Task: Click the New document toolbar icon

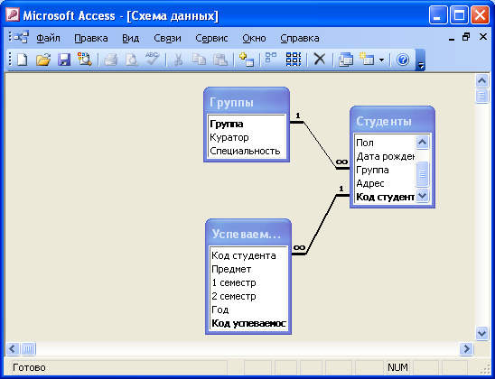Action: pyautogui.click(x=22, y=60)
